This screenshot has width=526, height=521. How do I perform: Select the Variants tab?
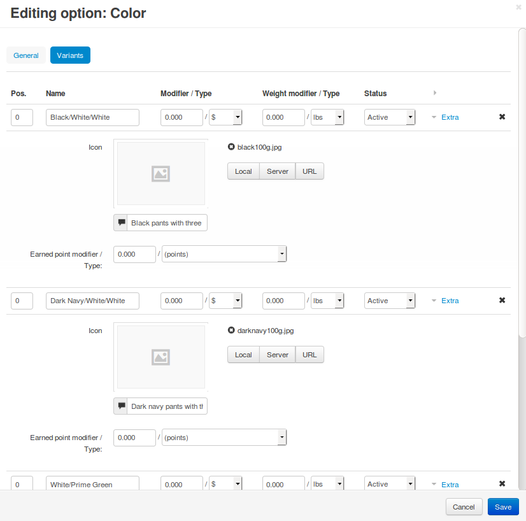[x=70, y=55]
